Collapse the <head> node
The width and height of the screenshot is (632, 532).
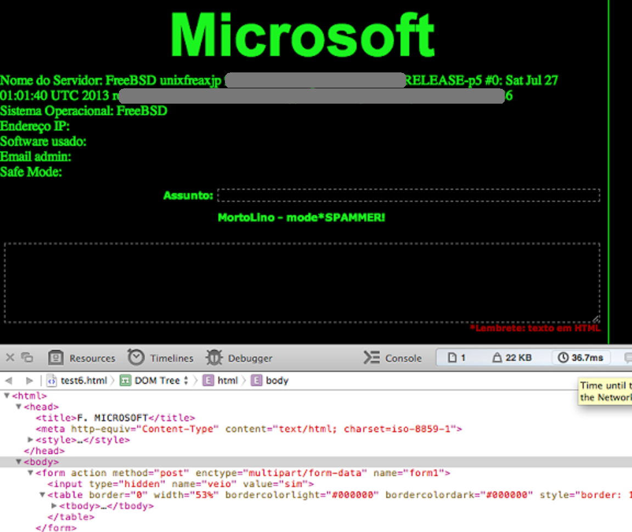coord(19,406)
